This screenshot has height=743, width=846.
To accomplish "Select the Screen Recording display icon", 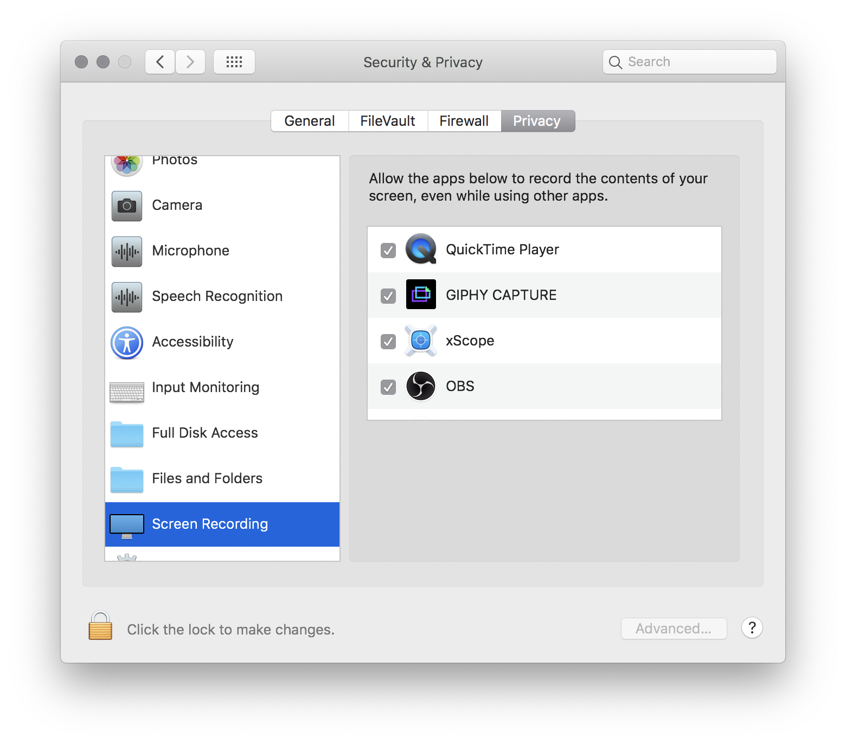I will (x=126, y=524).
